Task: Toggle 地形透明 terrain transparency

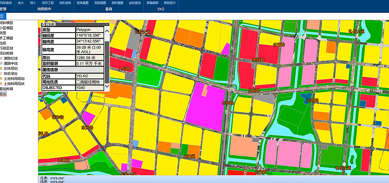Action: [65, 3]
